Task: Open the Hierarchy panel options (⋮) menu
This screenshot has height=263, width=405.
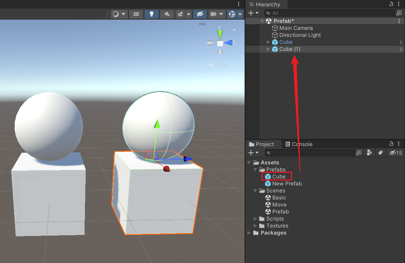Action: [x=399, y=4]
